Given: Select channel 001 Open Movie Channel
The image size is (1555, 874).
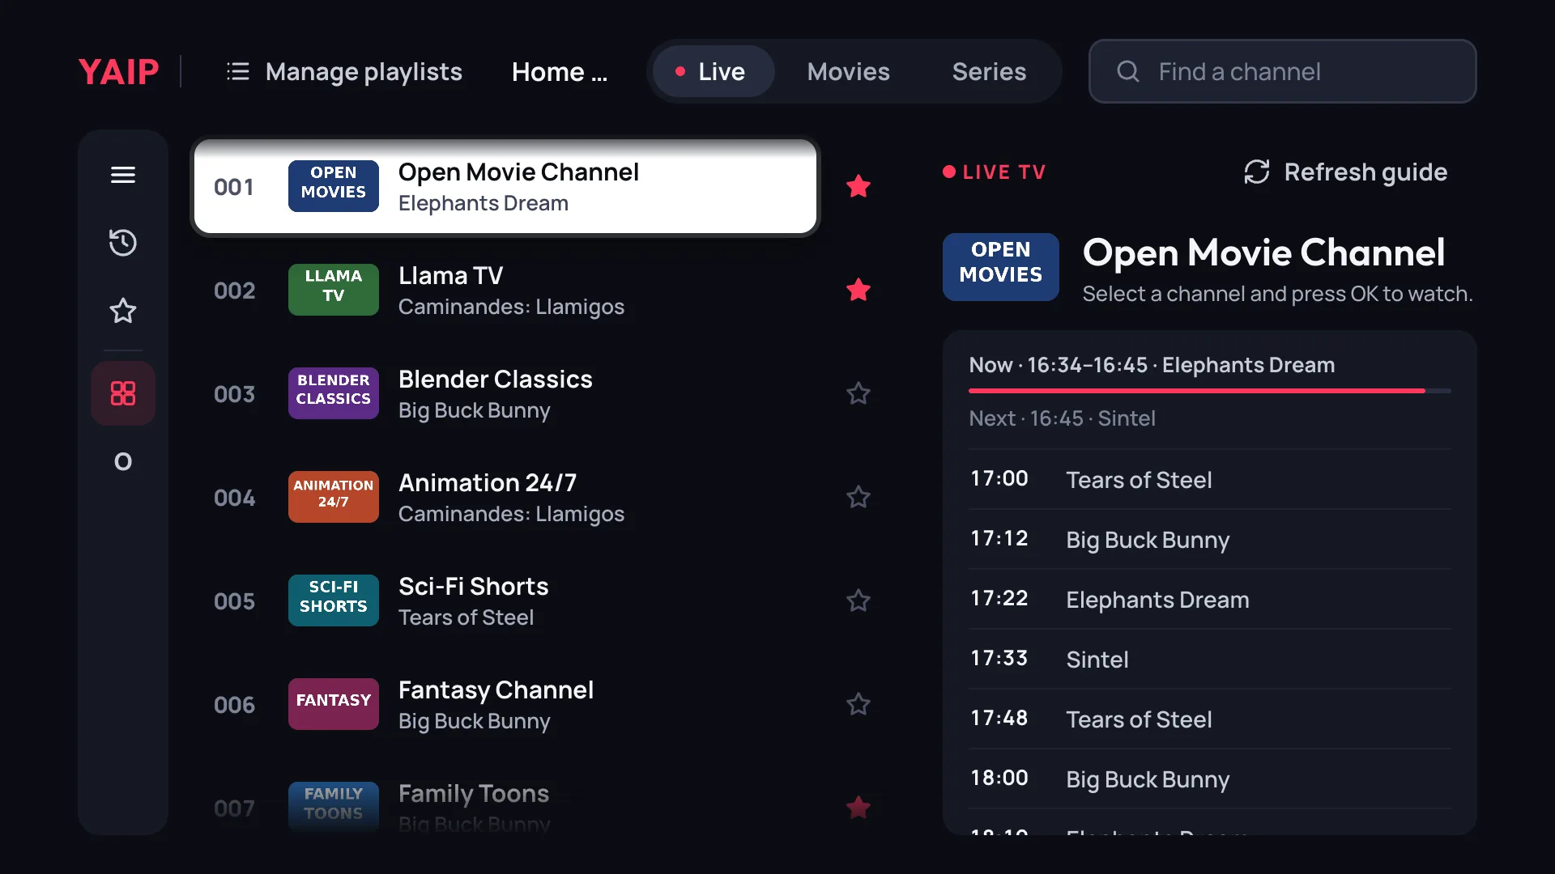Looking at the screenshot, I should 505,186.
